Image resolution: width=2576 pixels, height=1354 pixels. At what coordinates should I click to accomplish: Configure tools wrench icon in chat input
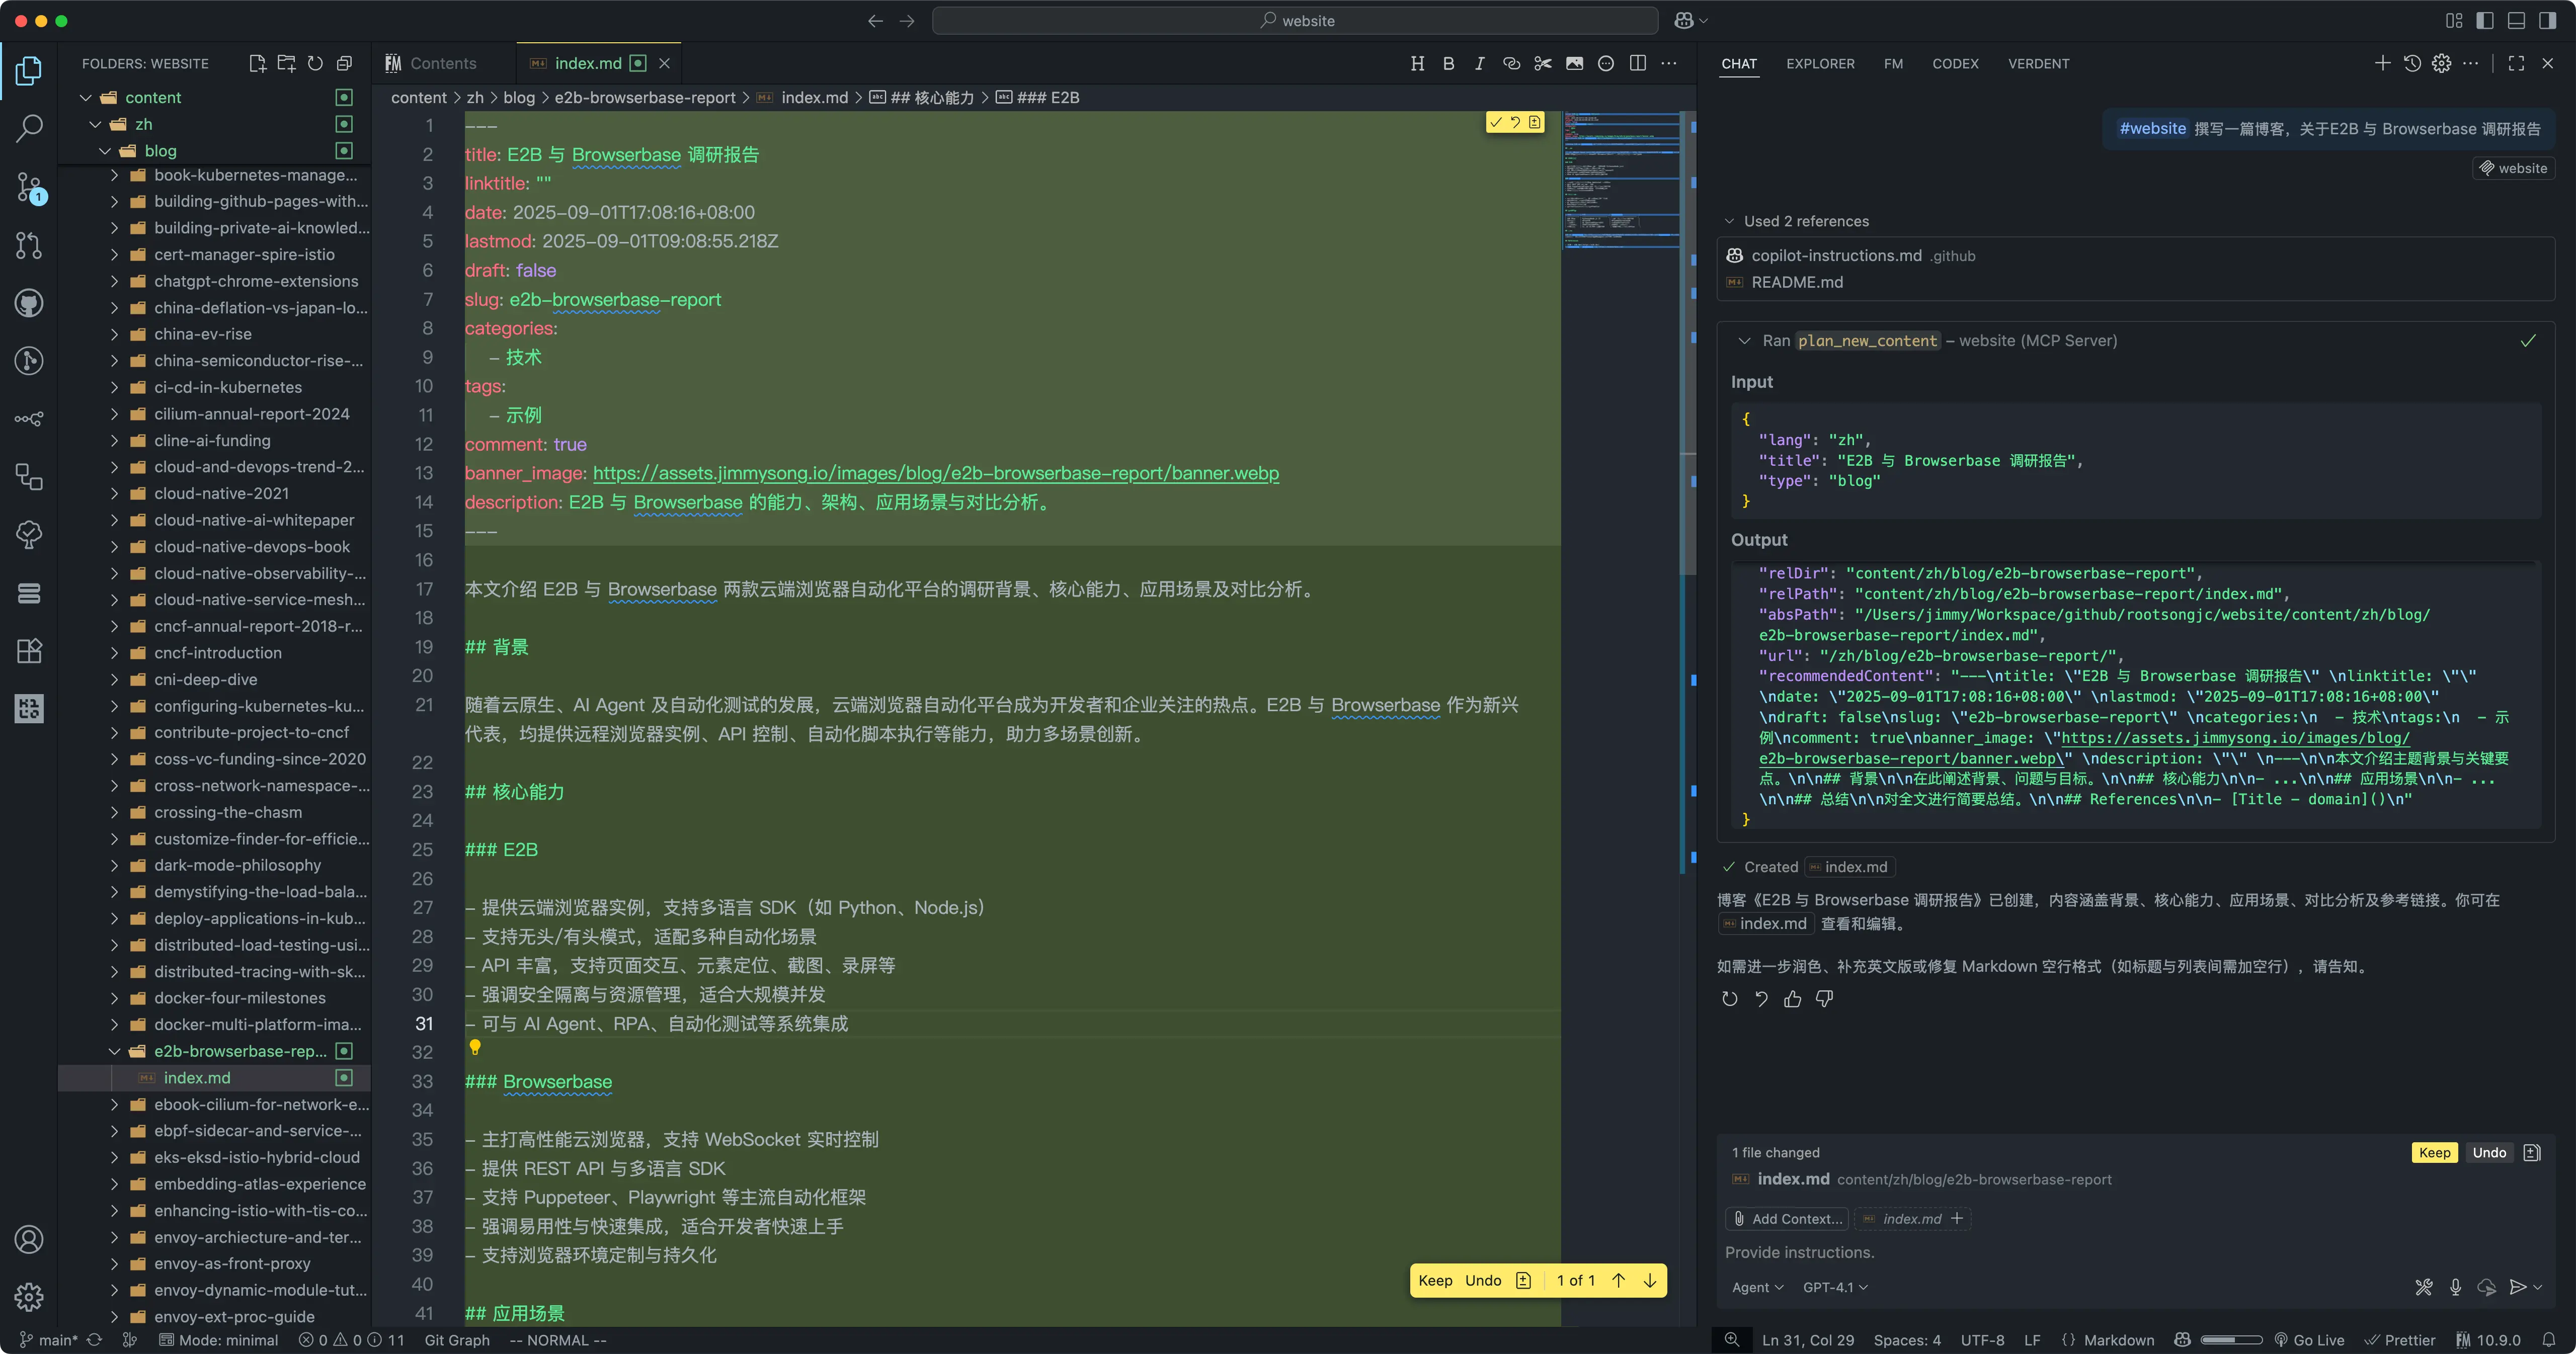click(x=2423, y=1287)
